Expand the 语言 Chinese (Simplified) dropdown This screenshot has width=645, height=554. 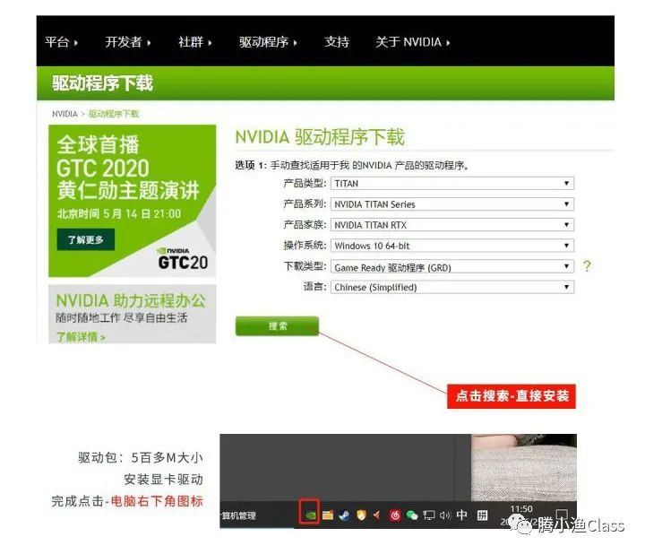(452, 287)
